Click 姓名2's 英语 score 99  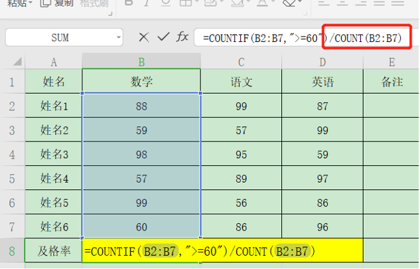322,130
